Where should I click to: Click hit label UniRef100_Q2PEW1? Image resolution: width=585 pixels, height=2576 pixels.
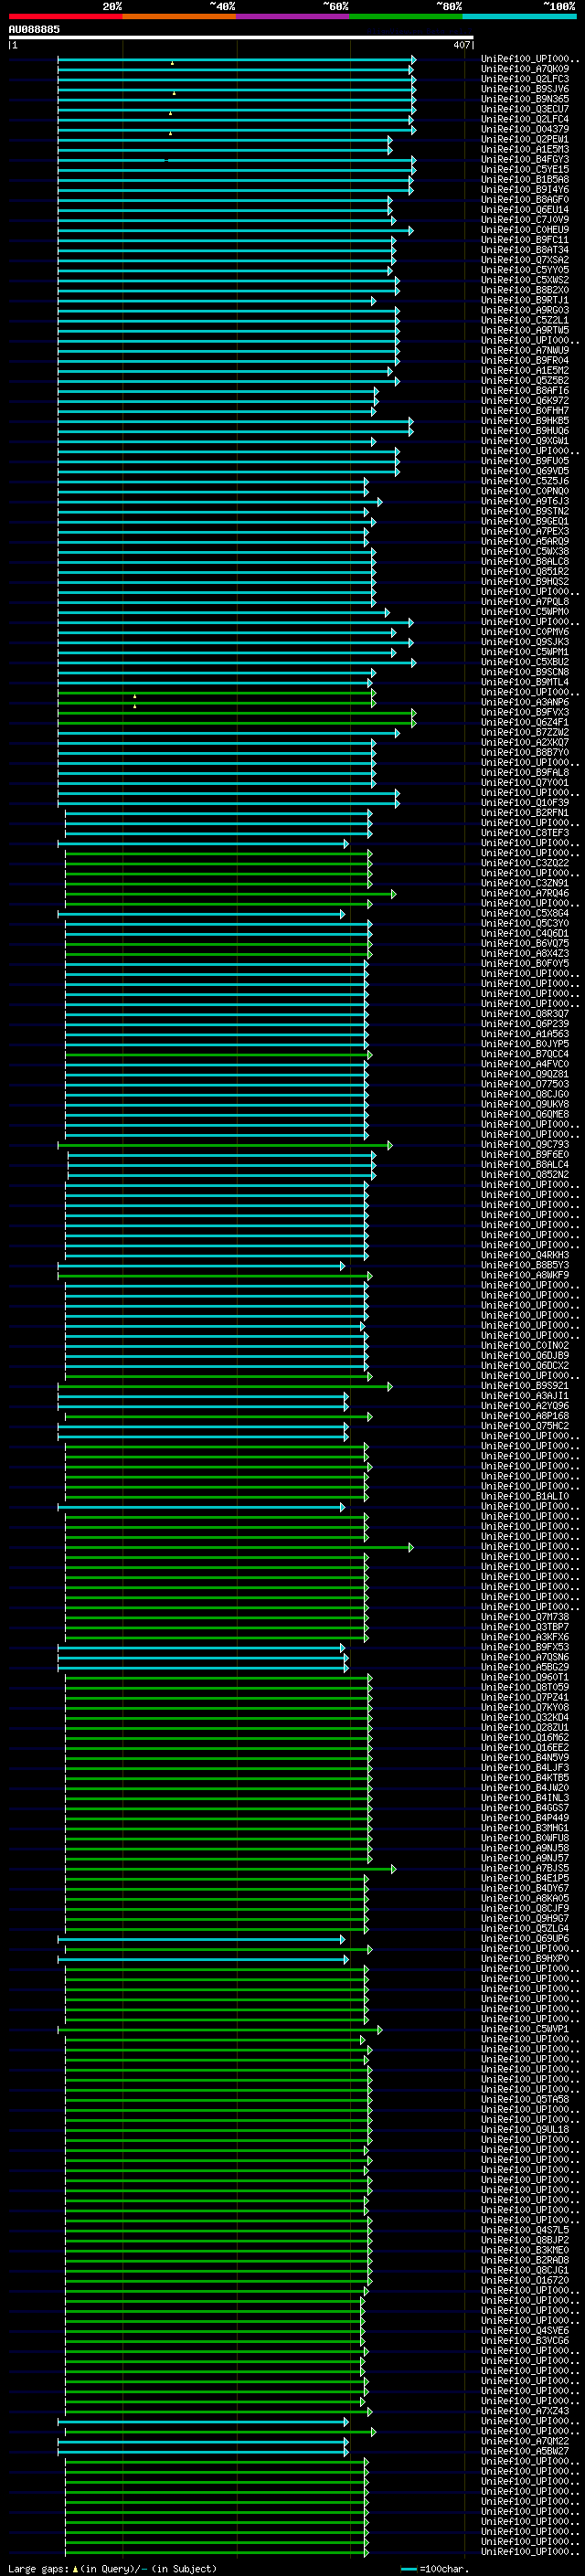click(x=525, y=139)
